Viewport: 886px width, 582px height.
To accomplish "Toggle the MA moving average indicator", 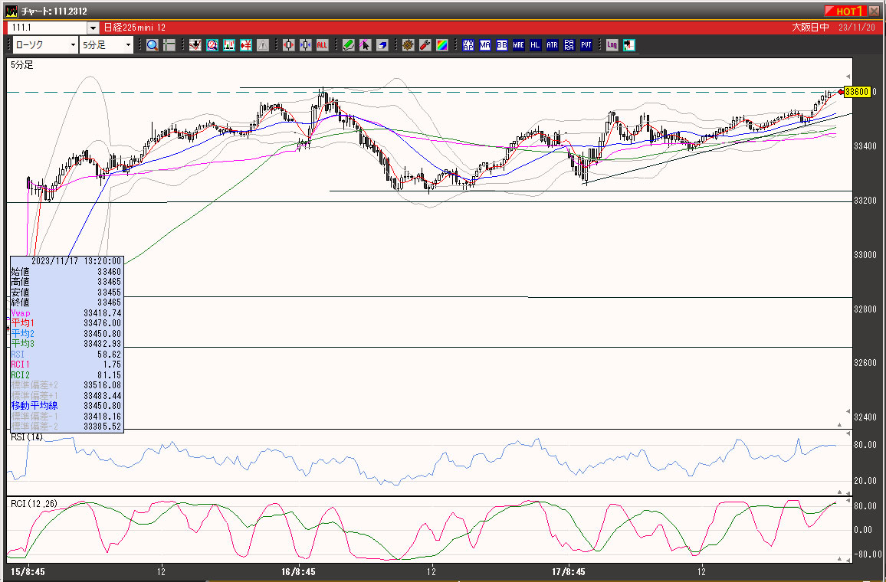I will (x=485, y=45).
